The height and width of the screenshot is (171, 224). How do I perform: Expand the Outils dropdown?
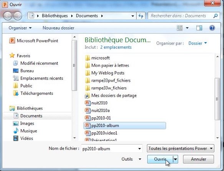pos(131,159)
